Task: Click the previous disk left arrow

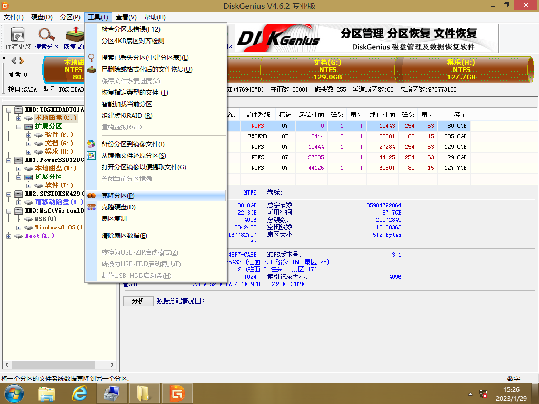Action: 14,61
